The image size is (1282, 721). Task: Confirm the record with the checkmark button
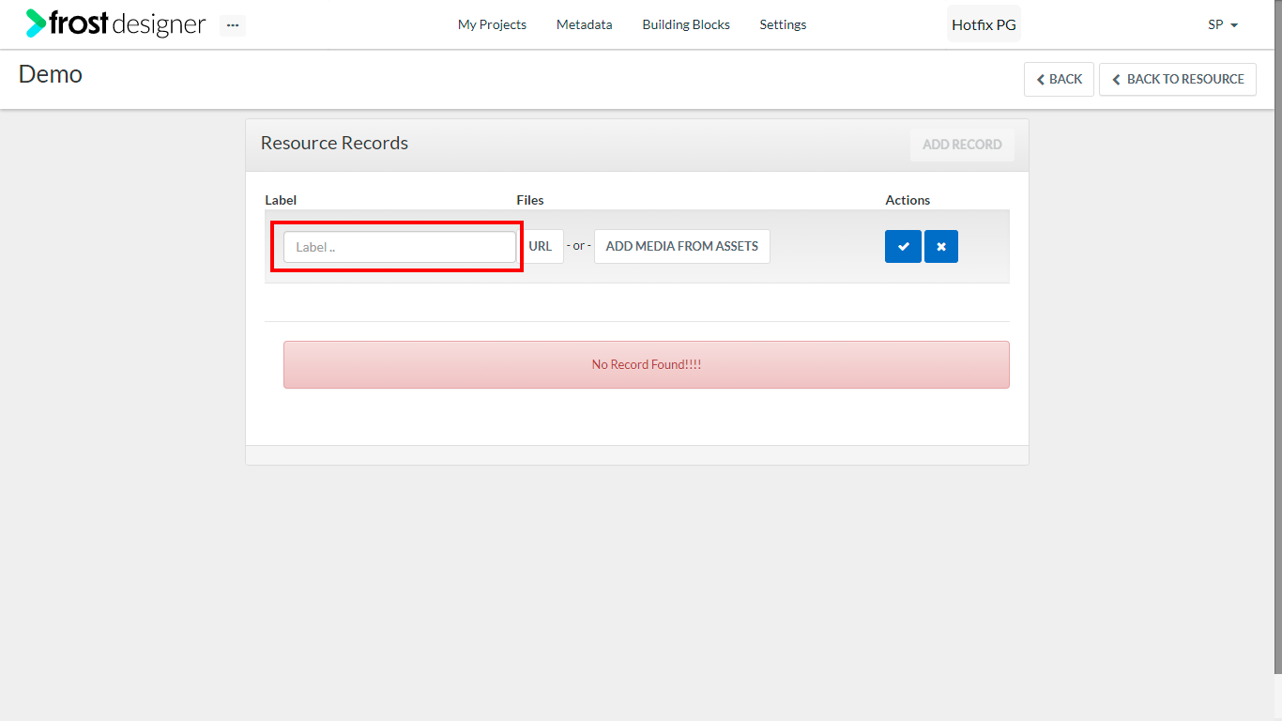pos(903,247)
